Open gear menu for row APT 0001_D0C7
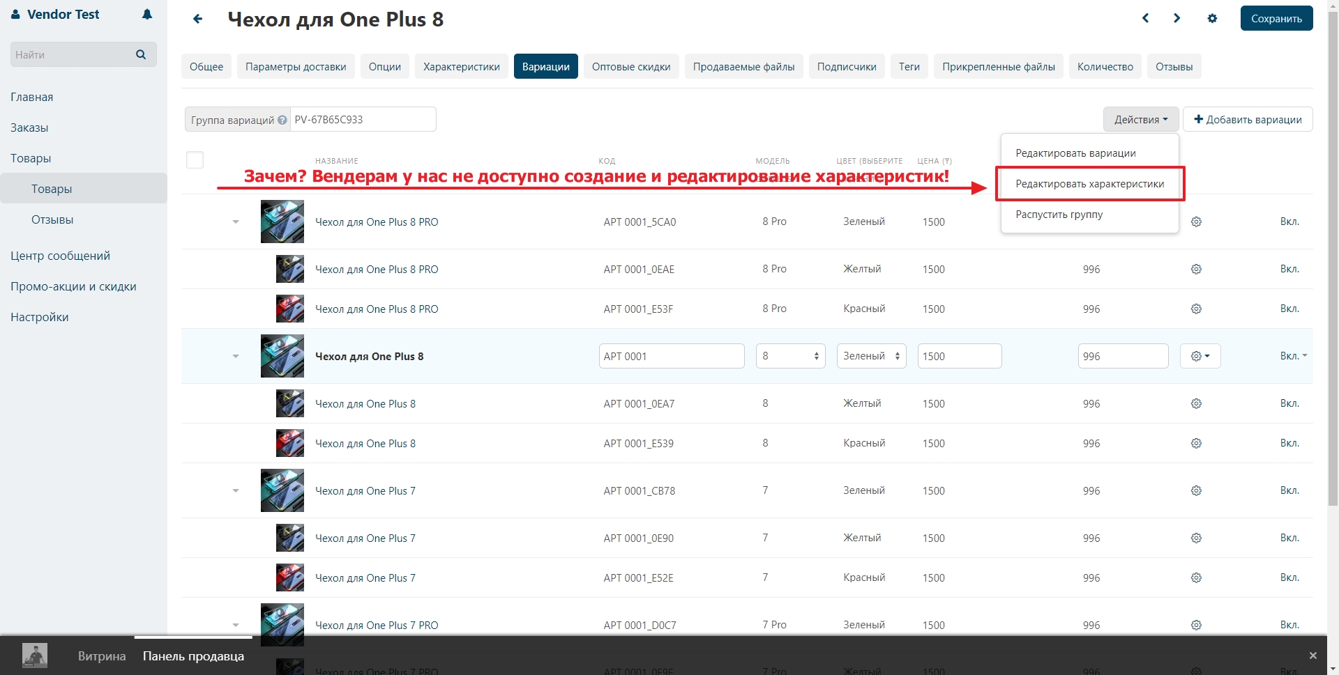 click(1196, 625)
